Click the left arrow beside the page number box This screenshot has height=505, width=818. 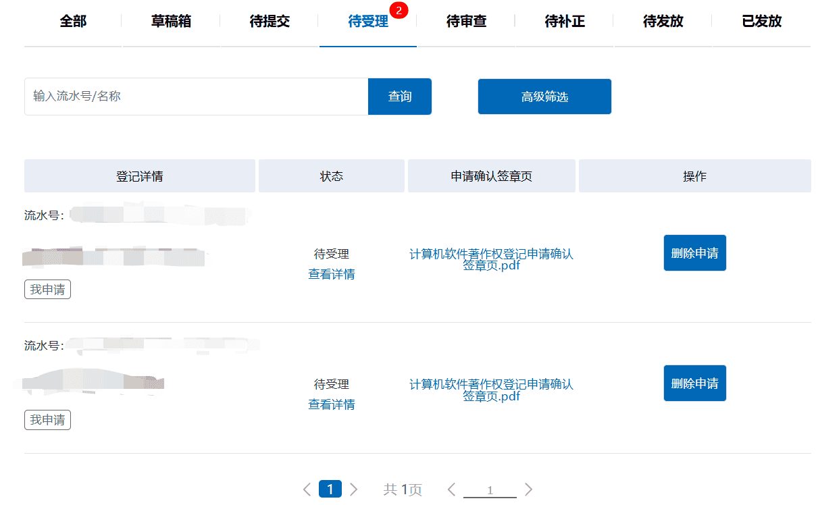coord(451,489)
